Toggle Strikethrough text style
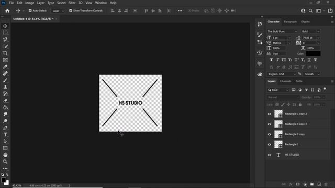This screenshot has height=188, width=335. coord(315,60)
